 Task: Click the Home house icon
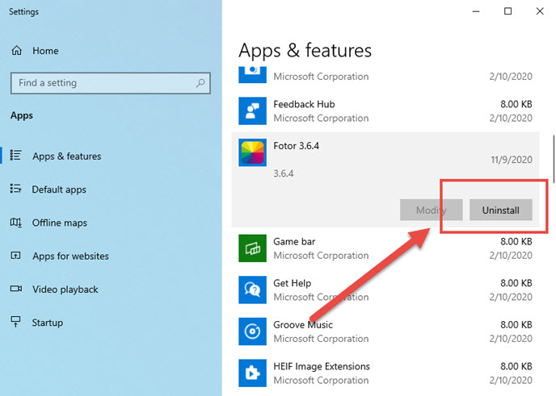[x=16, y=51]
